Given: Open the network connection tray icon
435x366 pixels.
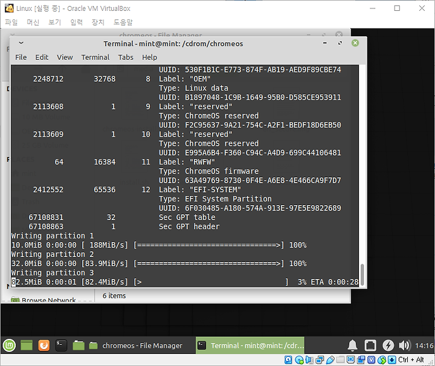Looking at the screenshot, I should point(370,345).
